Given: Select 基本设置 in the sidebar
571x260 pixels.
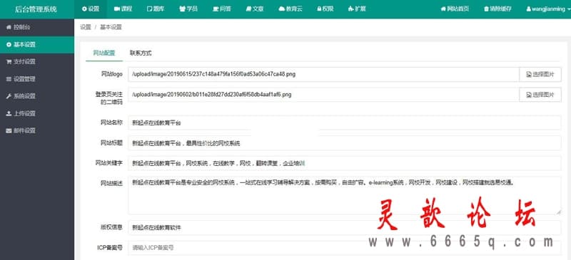Looking at the screenshot, I should (x=37, y=45).
